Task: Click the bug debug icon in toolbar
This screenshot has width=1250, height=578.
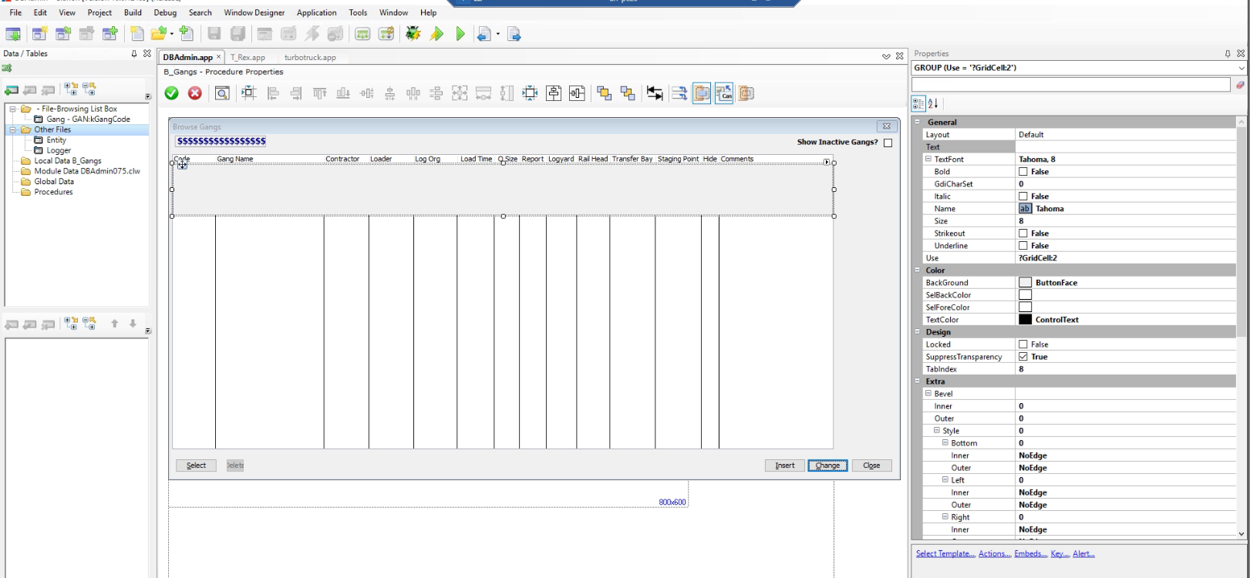Action: [x=413, y=34]
